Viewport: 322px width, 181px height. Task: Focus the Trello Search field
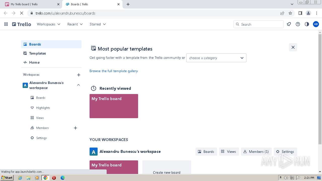259,24
